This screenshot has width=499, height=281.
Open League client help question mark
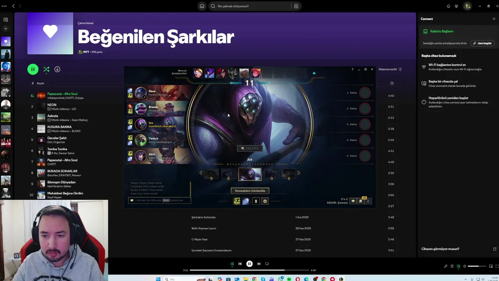(352, 69)
